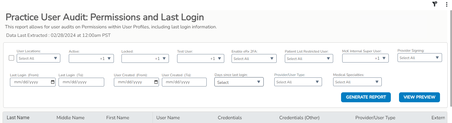Click the Generate Report button

click(x=366, y=97)
